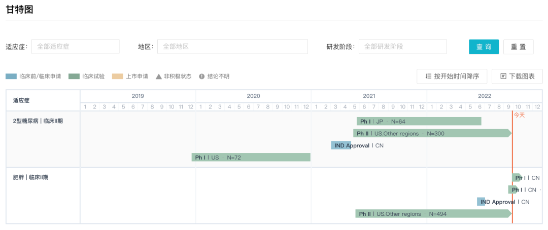This screenshot has height=230, width=548.
Task: Click the 重置 reset button
Action: coord(518,47)
